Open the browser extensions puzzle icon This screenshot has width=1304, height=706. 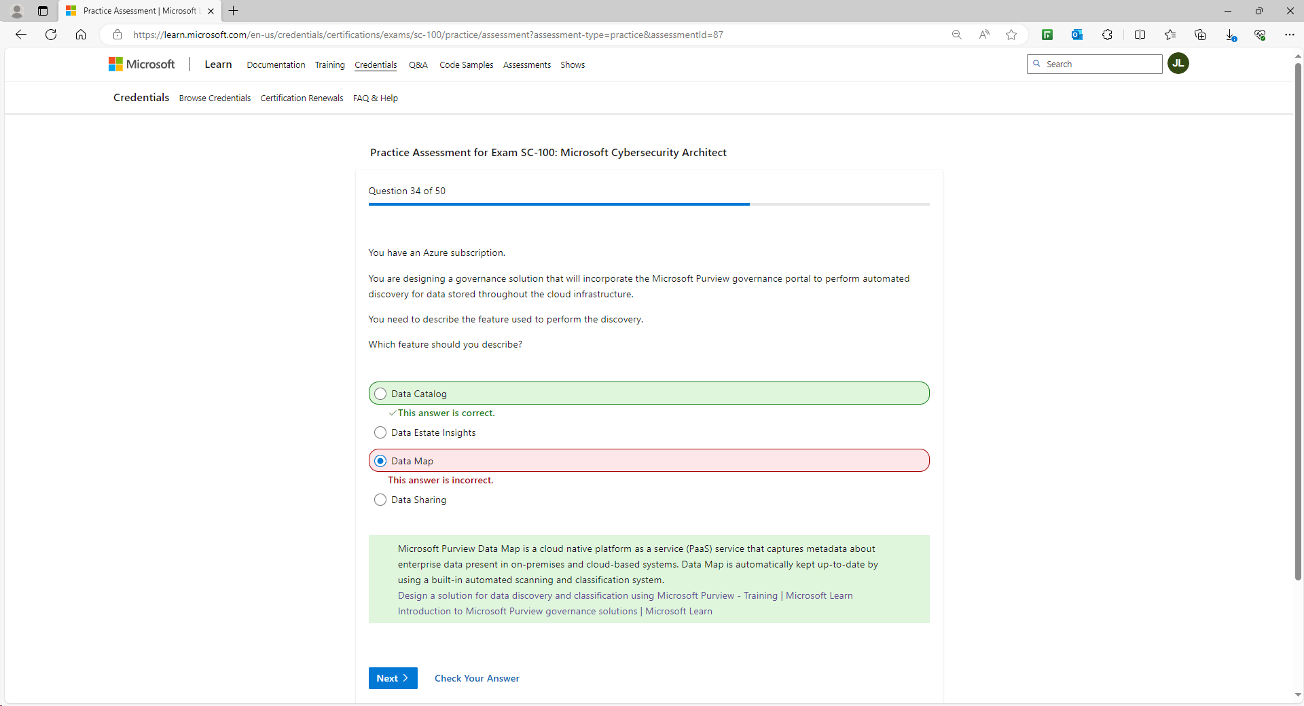[x=1107, y=35]
